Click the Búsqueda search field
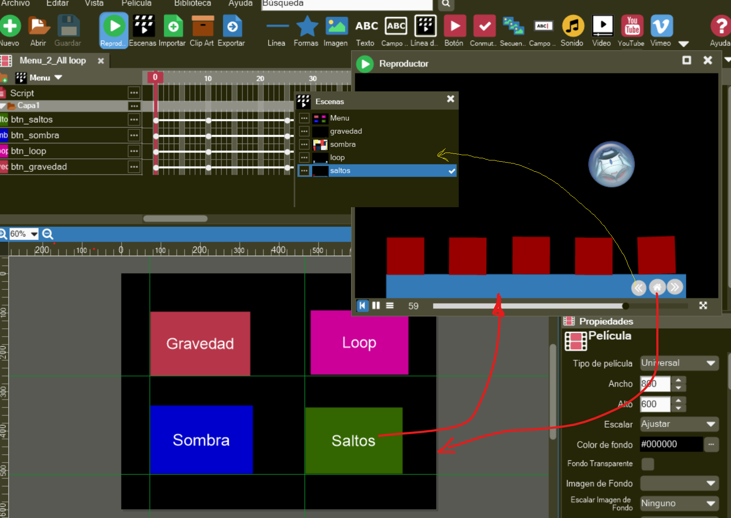731x518 pixels. pyautogui.click(x=347, y=4)
